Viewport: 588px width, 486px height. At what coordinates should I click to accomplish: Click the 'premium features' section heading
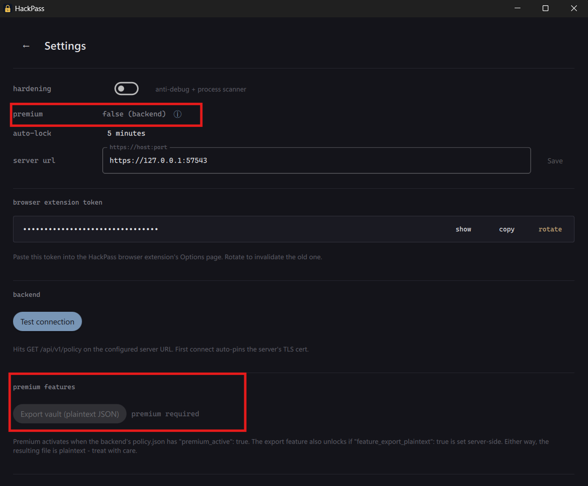44,387
